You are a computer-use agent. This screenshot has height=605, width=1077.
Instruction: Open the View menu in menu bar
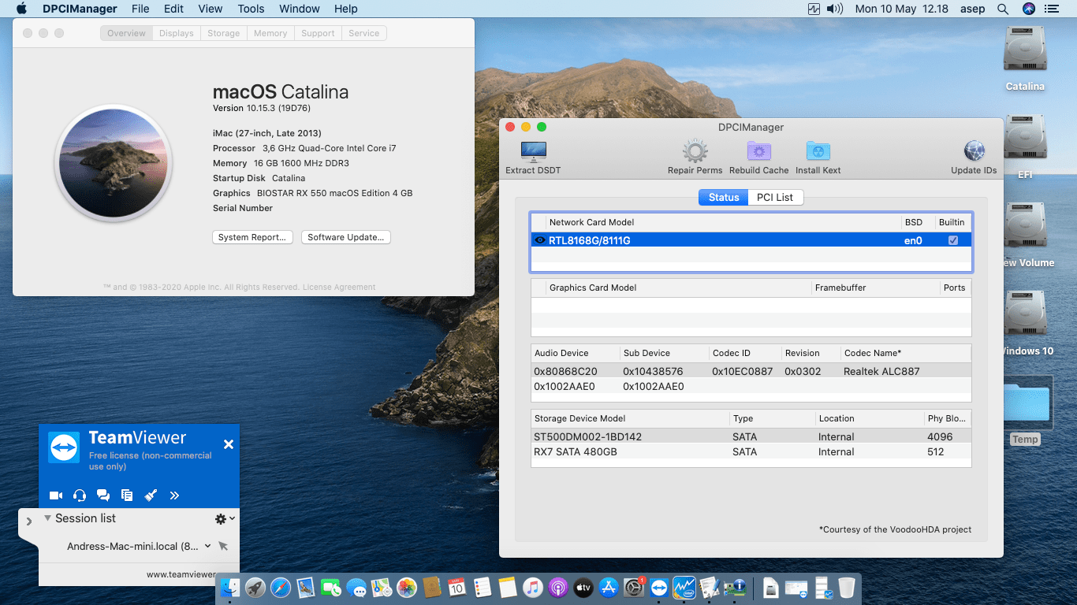coord(210,9)
